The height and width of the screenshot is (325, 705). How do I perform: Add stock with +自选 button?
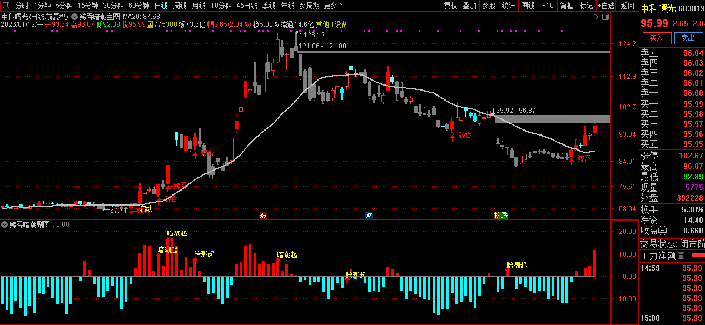(x=606, y=6)
